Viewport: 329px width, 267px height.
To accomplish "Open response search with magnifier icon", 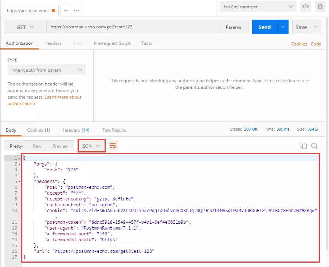I will click(x=314, y=146).
